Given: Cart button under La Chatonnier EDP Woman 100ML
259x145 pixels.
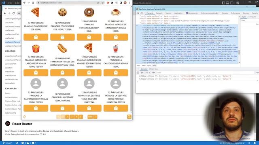Looking at the screenshot, I should (x=116, y=72).
